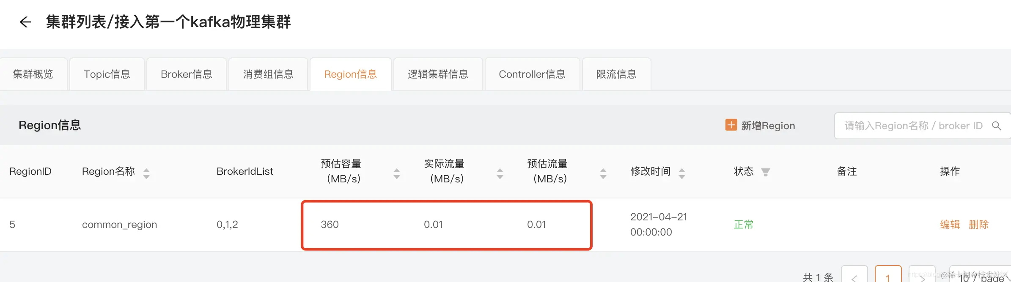Navigate back using the left arrow icon
The image size is (1011, 282).
25,22
